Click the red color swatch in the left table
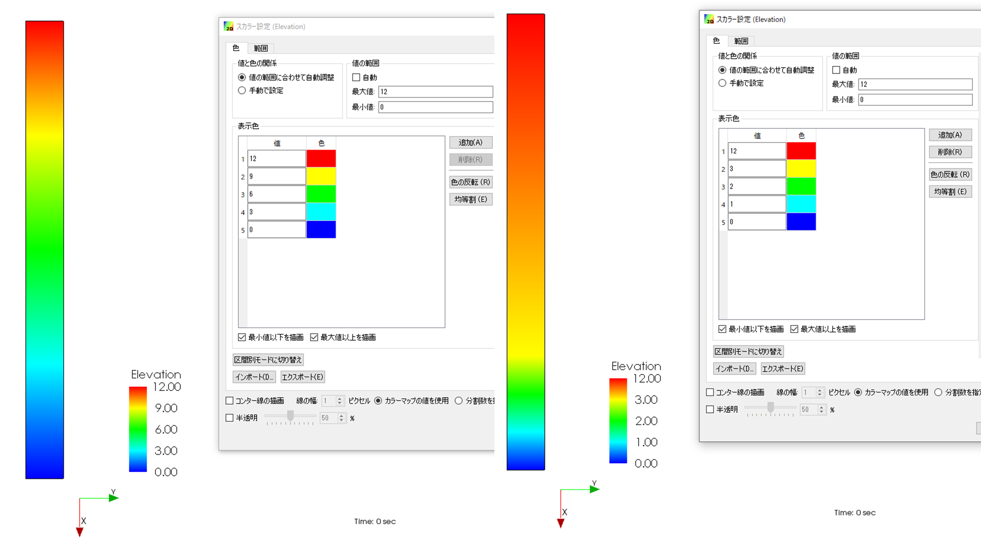The width and height of the screenshot is (981, 543). pos(321,158)
